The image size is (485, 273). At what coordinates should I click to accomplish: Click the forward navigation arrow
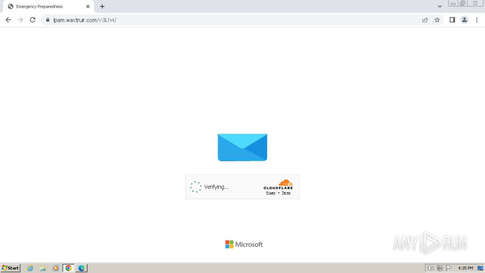click(20, 20)
